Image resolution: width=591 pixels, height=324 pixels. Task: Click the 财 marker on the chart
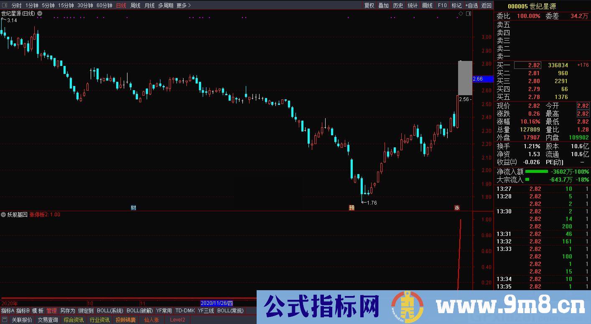[133, 208]
